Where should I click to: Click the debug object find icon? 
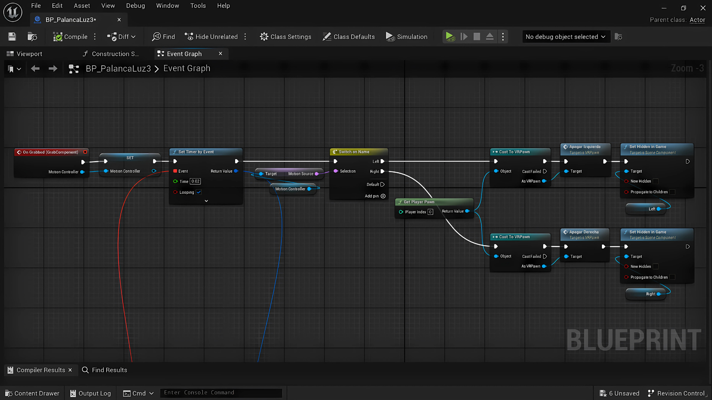pyautogui.click(x=618, y=37)
